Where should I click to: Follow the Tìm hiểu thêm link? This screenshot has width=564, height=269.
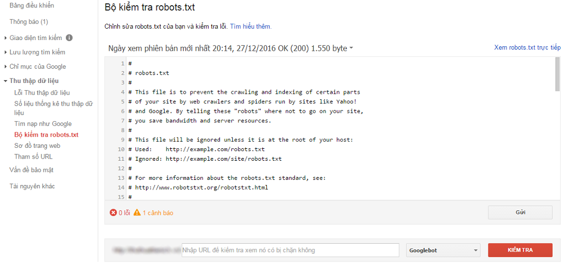pyautogui.click(x=250, y=27)
